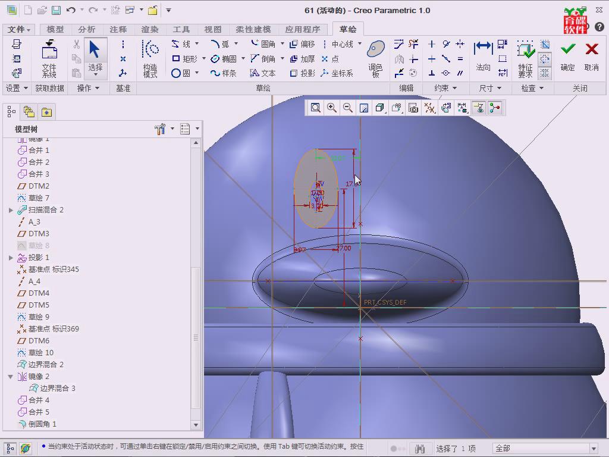The height and width of the screenshot is (457, 609).
Task: Click the undo arrow icon
Action: (x=71, y=11)
